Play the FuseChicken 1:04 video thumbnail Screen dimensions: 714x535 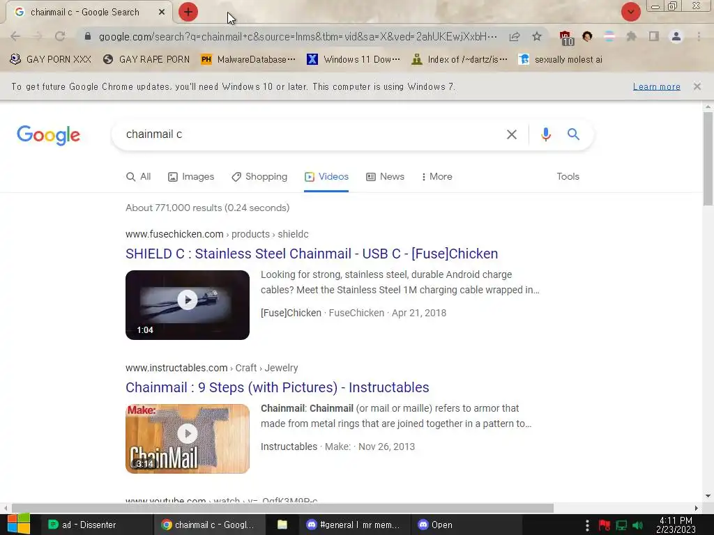point(188,305)
